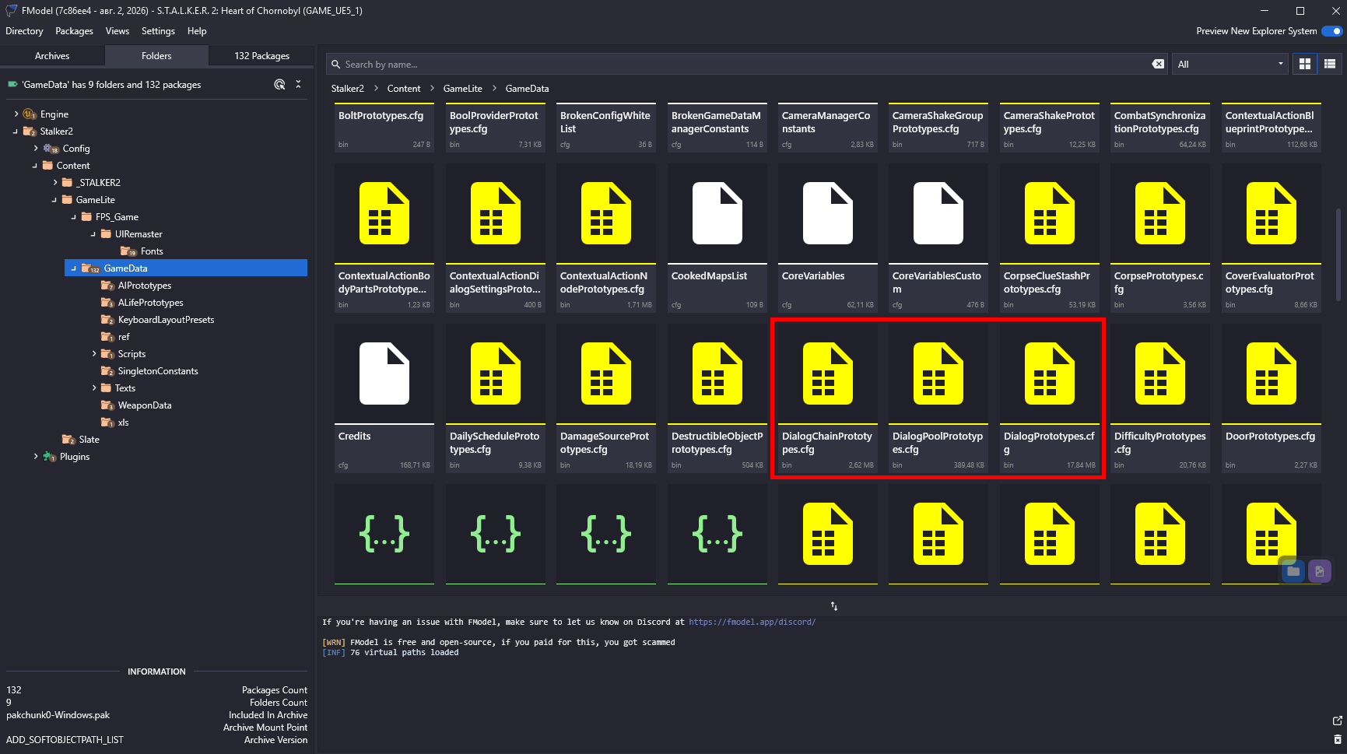Open log in external window icon

click(x=1337, y=721)
